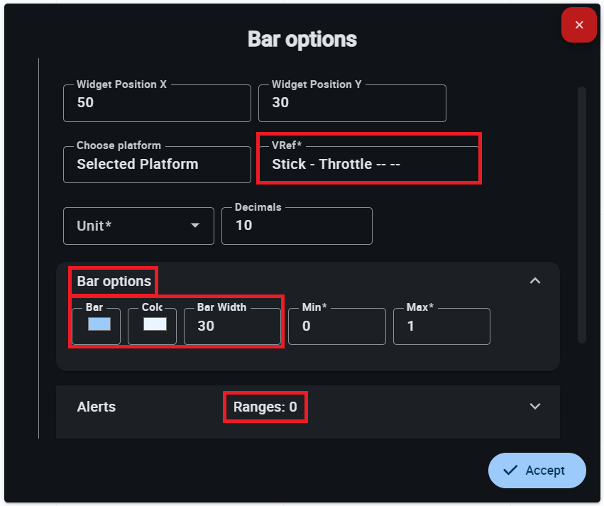
Task: Open the VRef Stick - Throttle field
Action: click(x=368, y=164)
